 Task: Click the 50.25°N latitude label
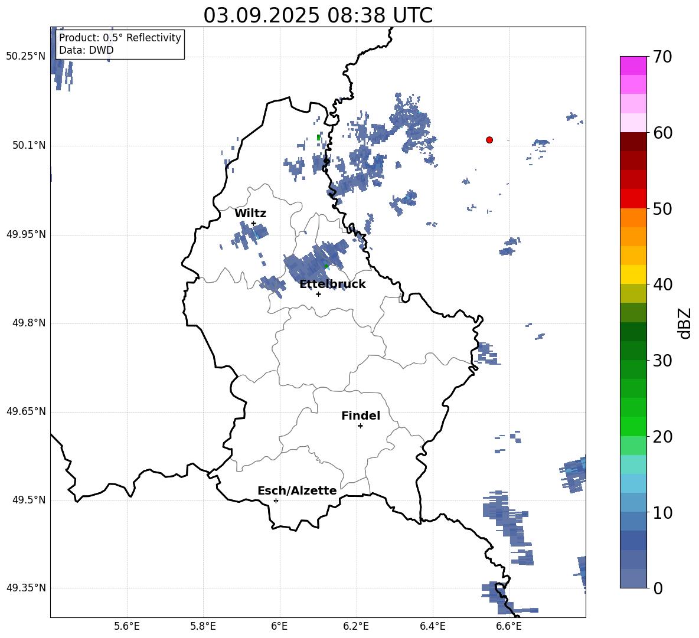[x=26, y=57]
